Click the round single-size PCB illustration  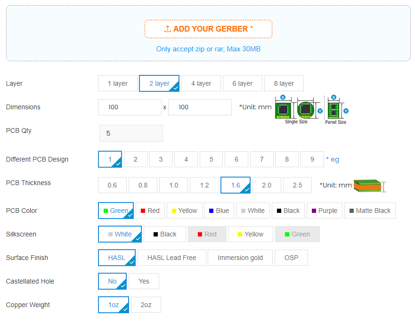[x=305, y=110]
